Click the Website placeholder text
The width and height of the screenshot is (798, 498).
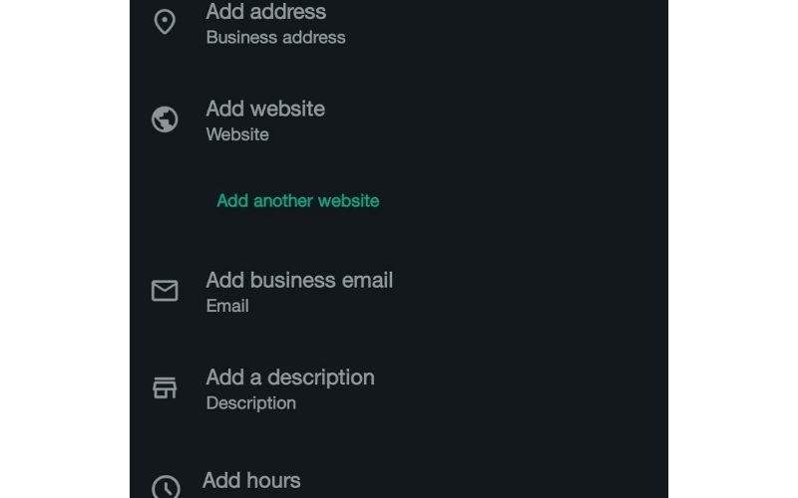click(237, 134)
